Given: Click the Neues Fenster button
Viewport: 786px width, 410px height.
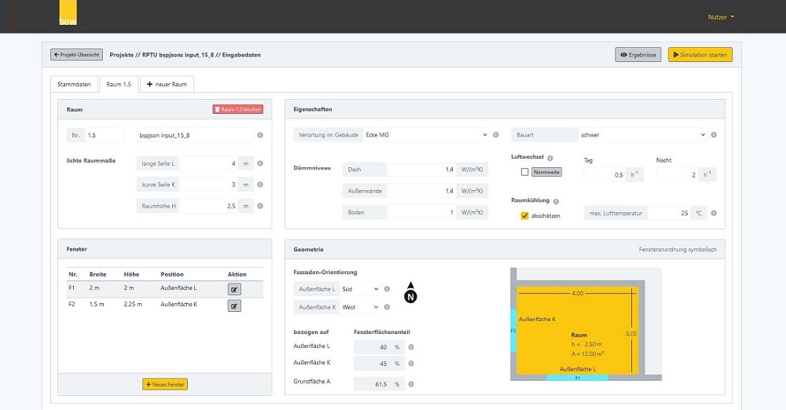Looking at the screenshot, I should (165, 384).
